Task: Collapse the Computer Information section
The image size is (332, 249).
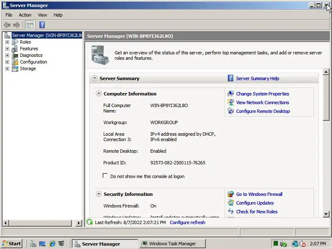Action: 99,93
